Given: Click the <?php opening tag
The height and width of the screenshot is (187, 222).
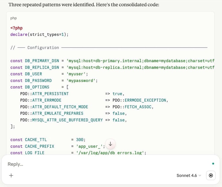Looking at the screenshot, I should (x=16, y=28).
